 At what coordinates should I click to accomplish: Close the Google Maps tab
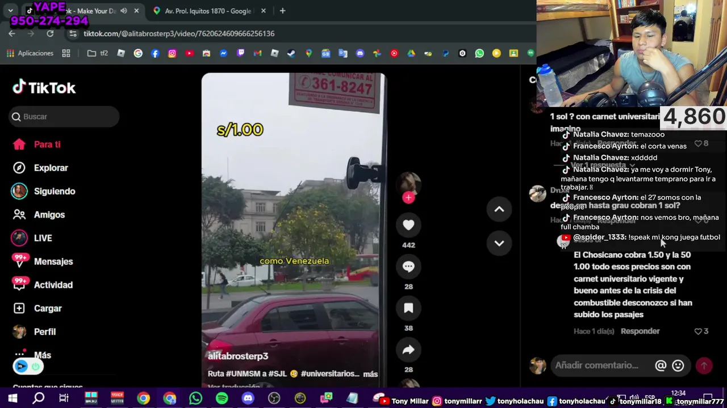tap(264, 11)
